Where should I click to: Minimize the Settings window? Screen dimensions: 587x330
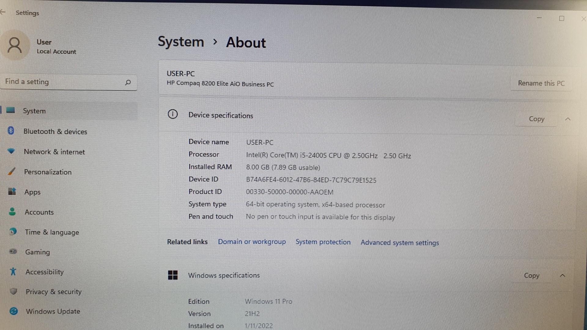539,18
